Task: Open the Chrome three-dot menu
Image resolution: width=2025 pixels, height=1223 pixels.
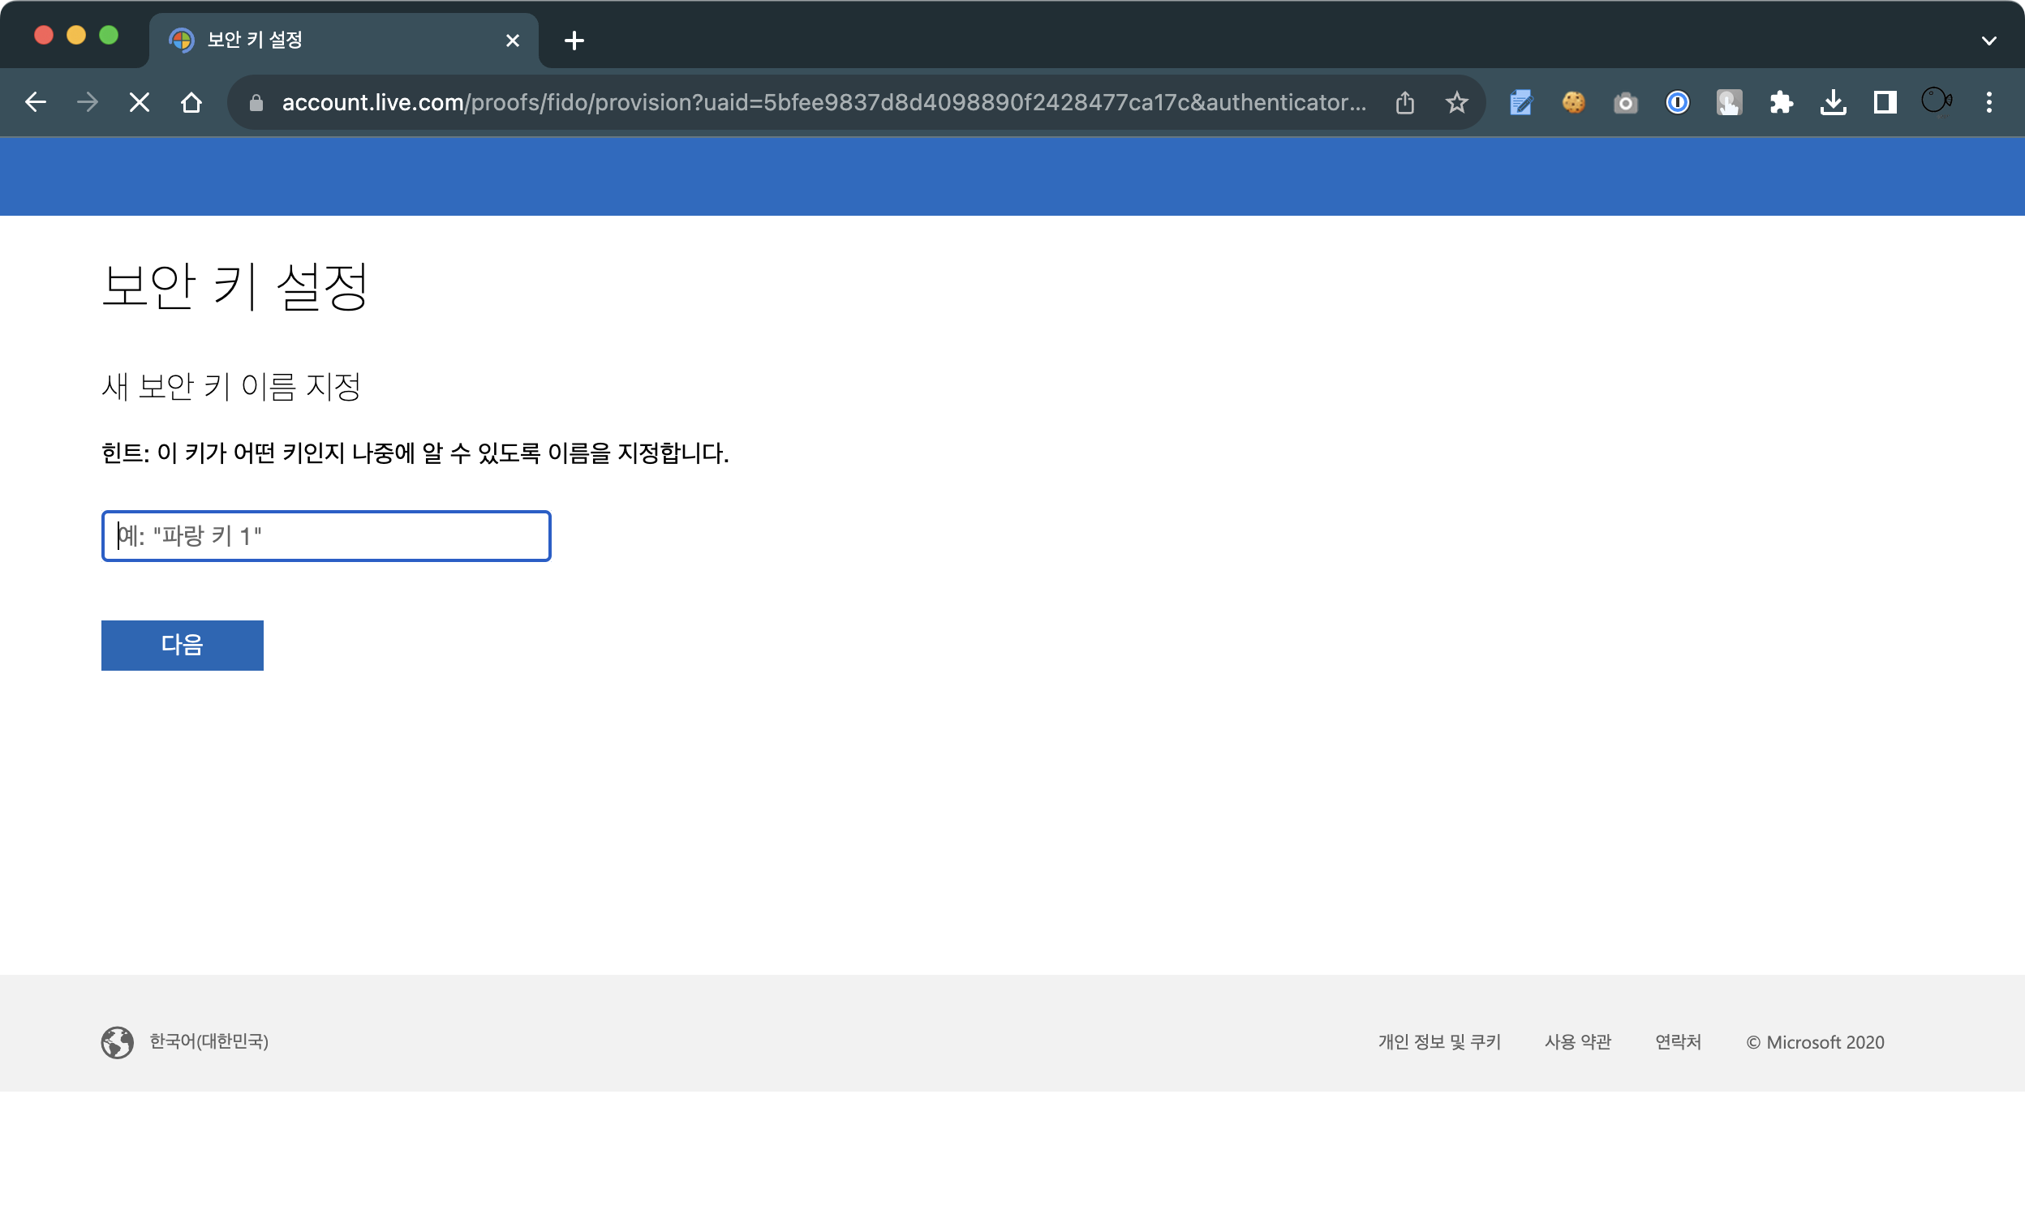Action: 1988,102
